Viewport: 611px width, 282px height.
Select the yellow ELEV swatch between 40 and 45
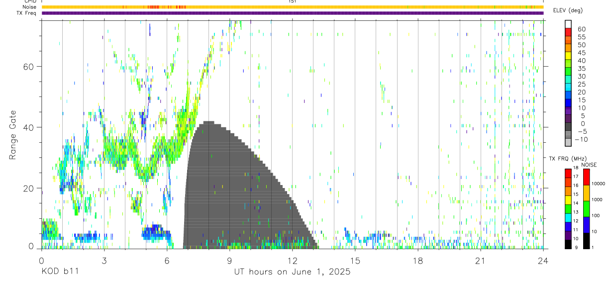pos(568,56)
